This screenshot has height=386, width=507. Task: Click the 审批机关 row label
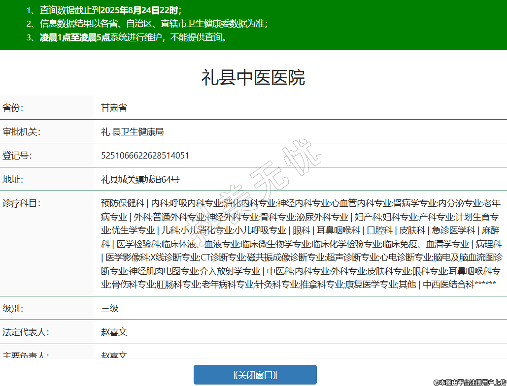point(22,132)
